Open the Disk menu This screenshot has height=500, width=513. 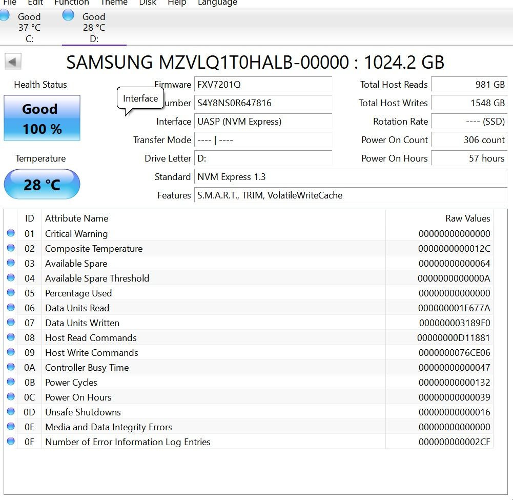(x=148, y=3)
